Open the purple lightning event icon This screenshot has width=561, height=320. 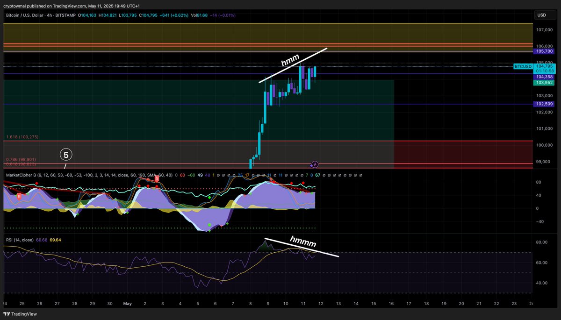click(x=315, y=164)
